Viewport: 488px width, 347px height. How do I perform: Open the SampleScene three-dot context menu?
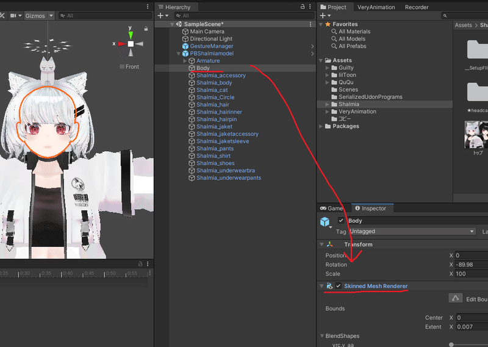[x=310, y=24]
